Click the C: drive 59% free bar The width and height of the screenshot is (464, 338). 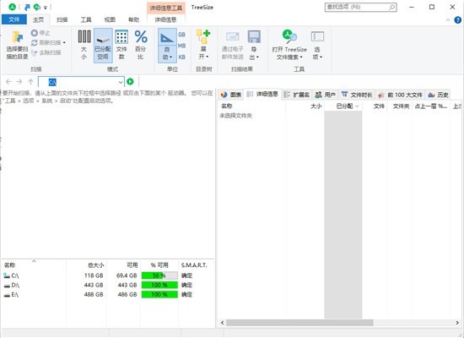pyautogui.click(x=159, y=275)
